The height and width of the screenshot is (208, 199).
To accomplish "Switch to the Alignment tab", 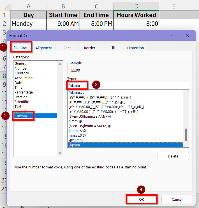I will pos(44,48).
